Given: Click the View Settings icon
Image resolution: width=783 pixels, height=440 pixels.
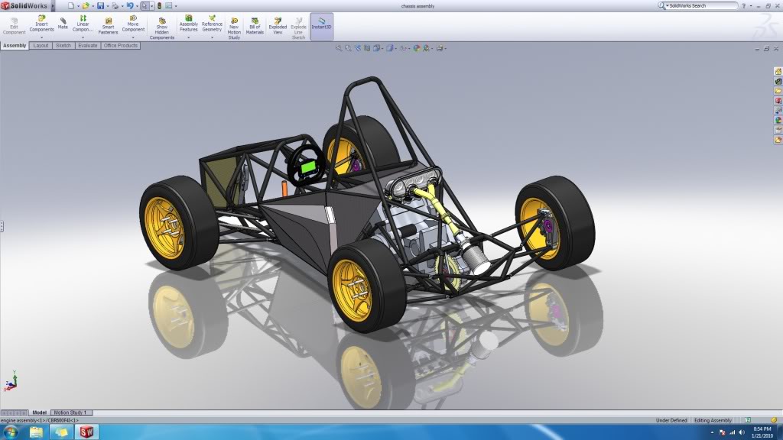Looking at the screenshot, I should (x=440, y=48).
